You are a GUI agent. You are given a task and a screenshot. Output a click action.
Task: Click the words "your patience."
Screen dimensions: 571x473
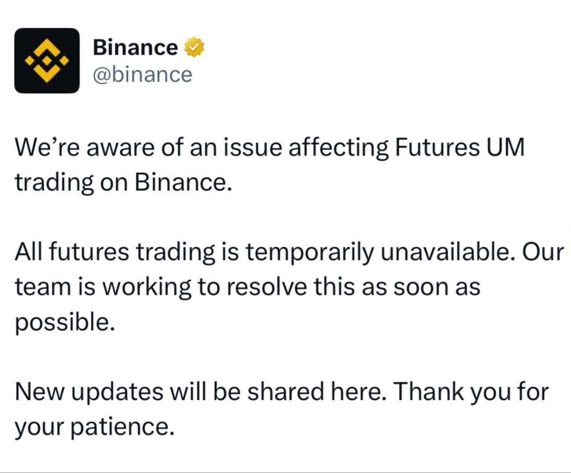pyautogui.click(x=94, y=427)
